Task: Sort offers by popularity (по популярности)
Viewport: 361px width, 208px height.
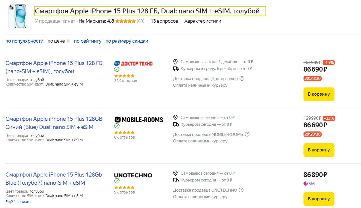Action: [x=24, y=41]
